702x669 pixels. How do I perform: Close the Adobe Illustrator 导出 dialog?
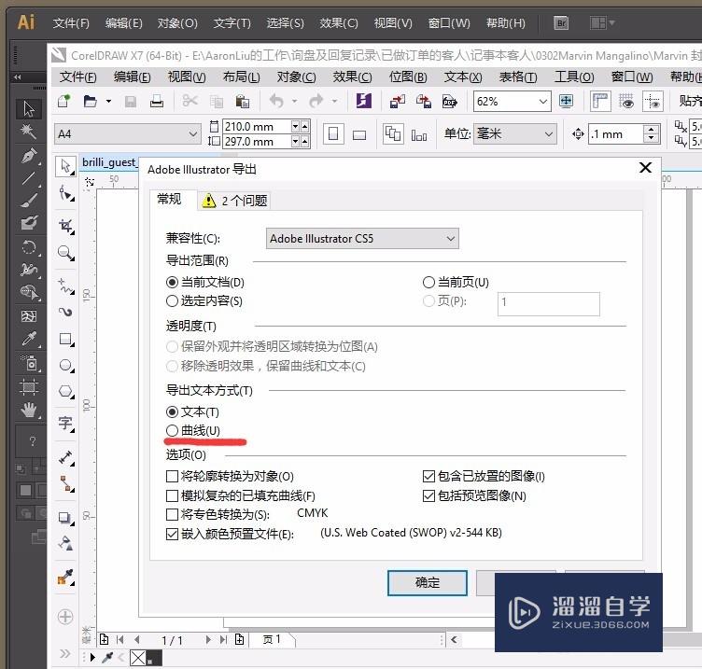(645, 168)
